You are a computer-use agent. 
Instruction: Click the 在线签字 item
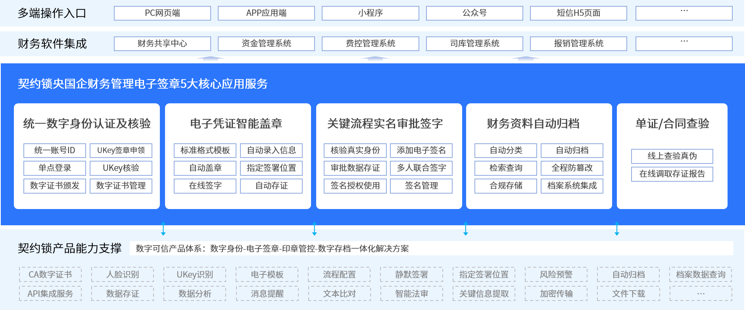(x=205, y=186)
